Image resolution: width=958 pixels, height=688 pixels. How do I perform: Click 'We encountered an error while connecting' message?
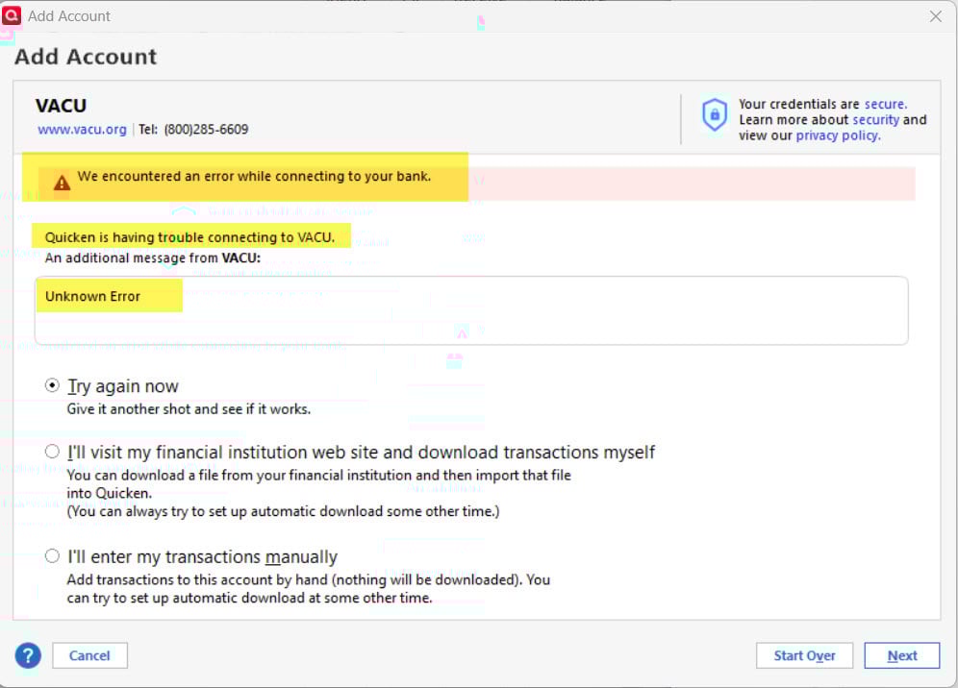point(254,177)
